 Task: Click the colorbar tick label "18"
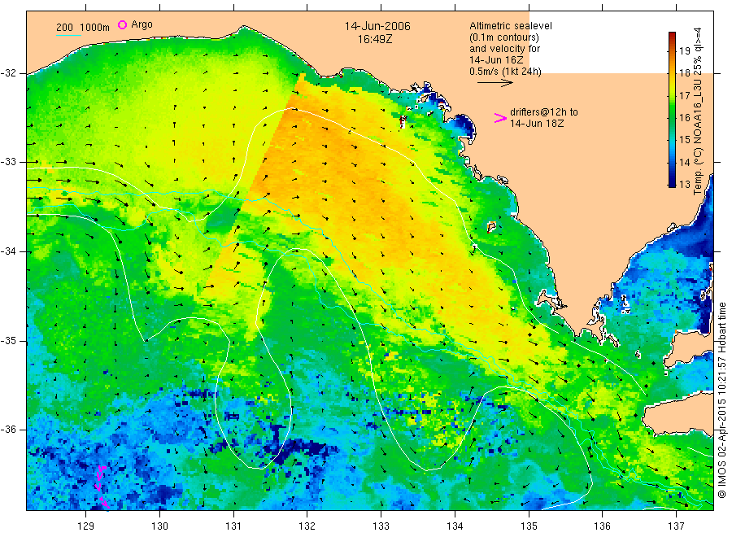684,73
